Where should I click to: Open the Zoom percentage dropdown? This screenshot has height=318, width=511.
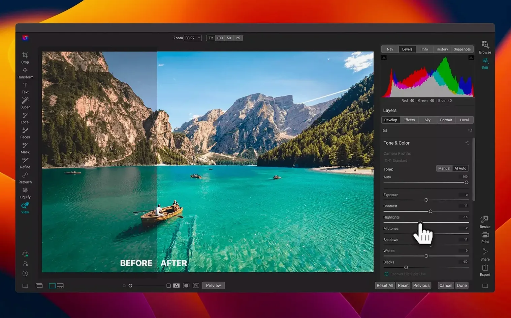[x=193, y=38]
